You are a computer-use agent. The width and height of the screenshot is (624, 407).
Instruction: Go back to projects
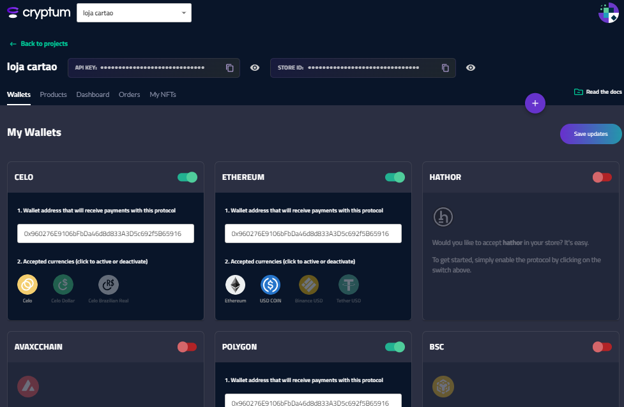[x=38, y=44]
